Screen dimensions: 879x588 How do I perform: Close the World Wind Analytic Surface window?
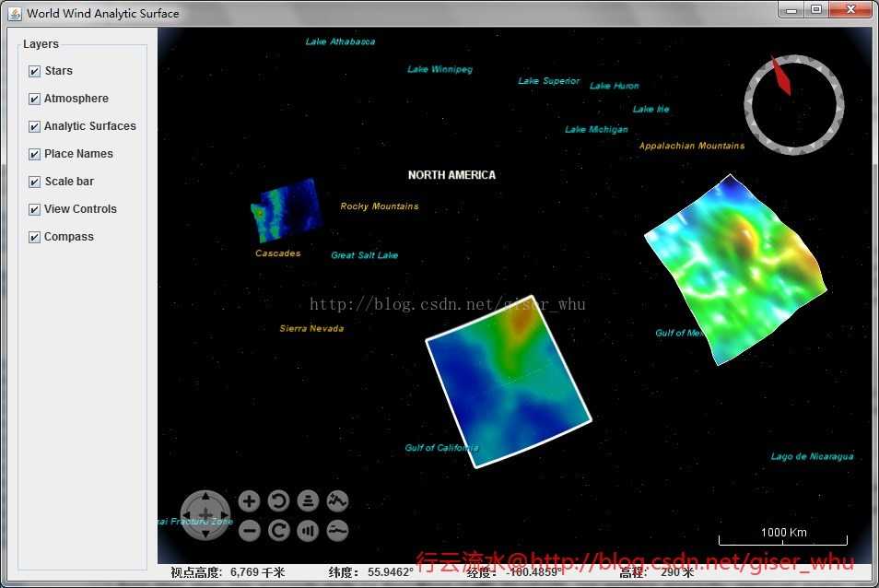pos(850,10)
